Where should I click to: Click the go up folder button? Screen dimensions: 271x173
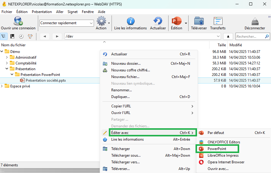click(228, 36)
